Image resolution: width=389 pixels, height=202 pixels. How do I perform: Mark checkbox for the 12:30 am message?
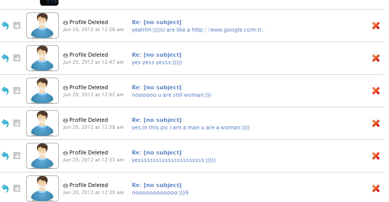point(17,188)
